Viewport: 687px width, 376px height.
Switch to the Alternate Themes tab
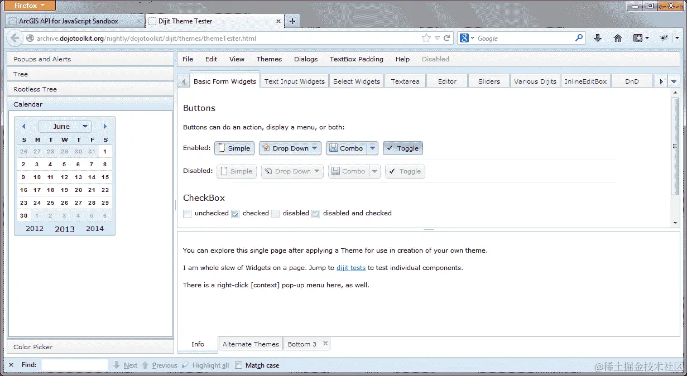(x=251, y=344)
